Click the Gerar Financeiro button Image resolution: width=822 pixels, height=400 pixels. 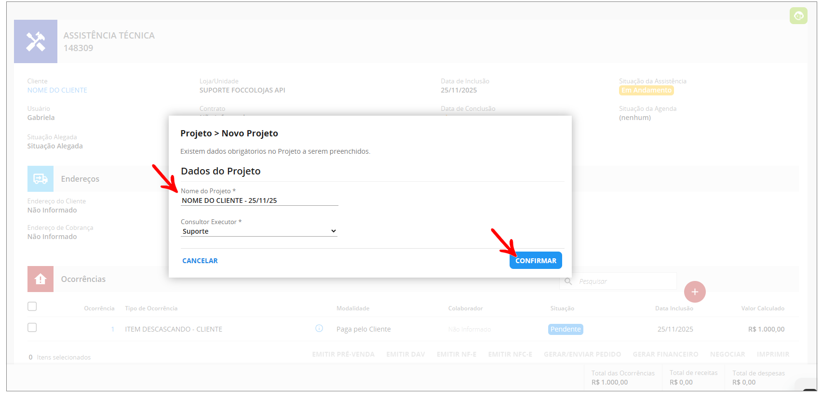pyautogui.click(x=665, y=354)
